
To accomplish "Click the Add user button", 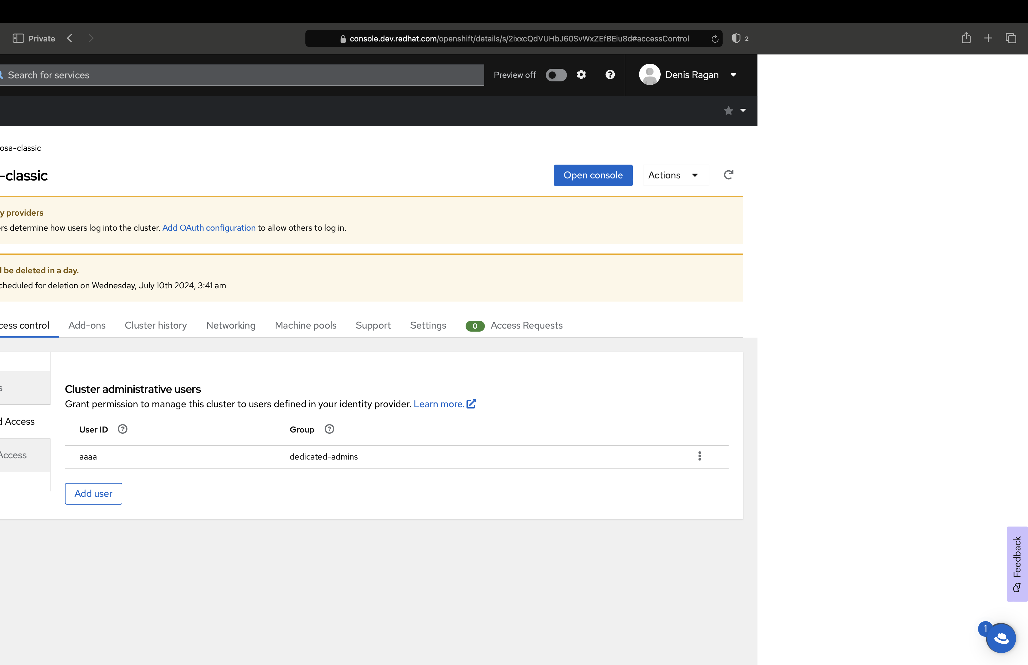I will pyautogui.click(x=93, y=493).
